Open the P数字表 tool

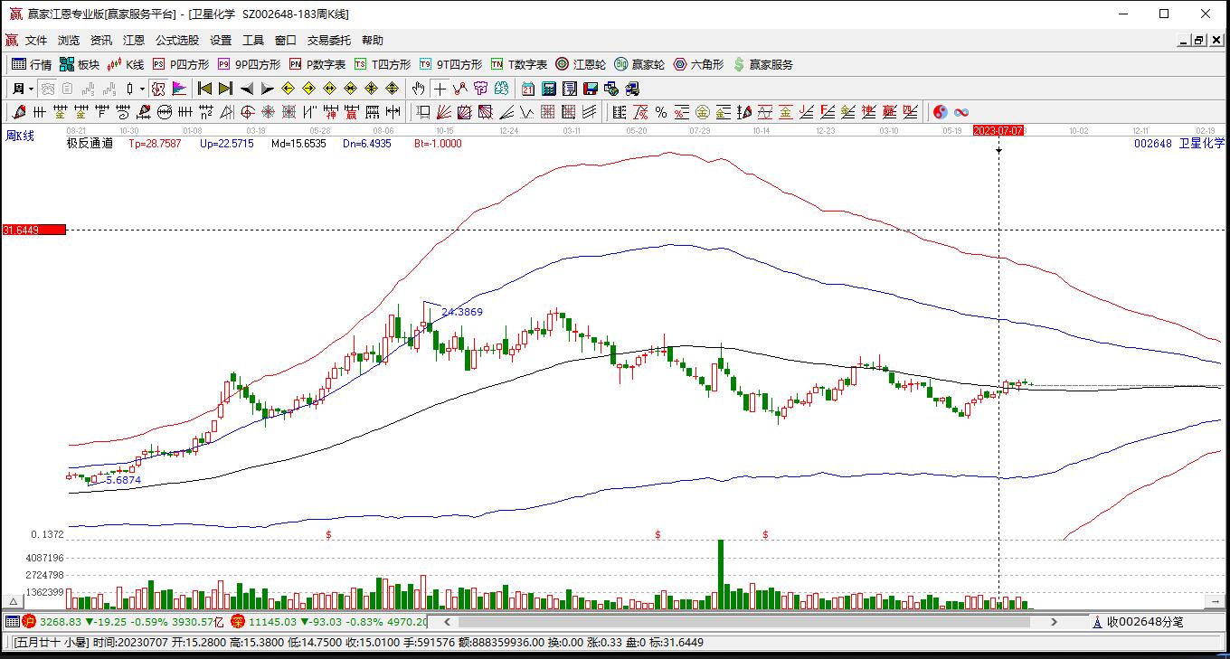coord(317,64)
